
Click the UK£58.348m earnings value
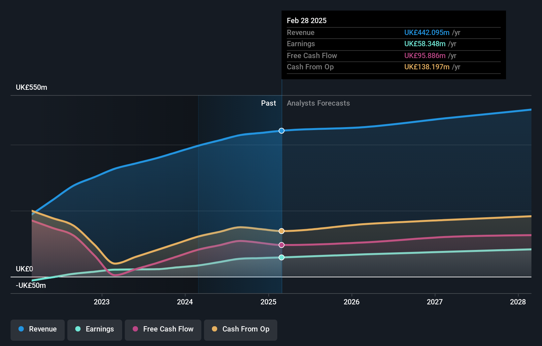[425, 44]
